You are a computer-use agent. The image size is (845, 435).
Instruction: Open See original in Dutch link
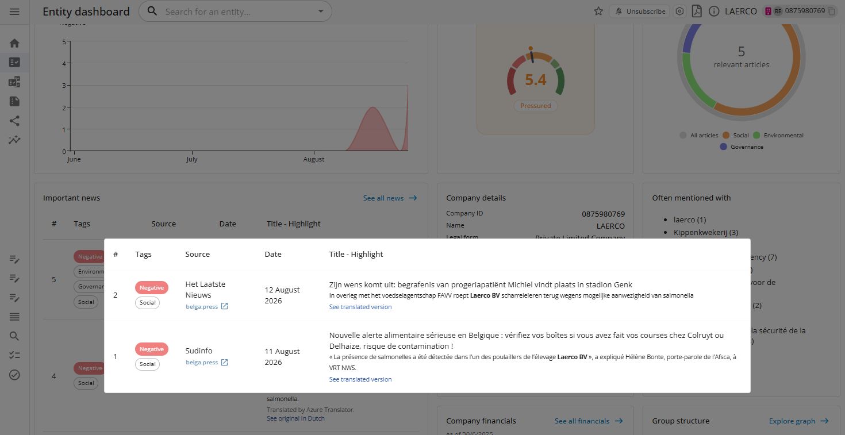point(295,418)
